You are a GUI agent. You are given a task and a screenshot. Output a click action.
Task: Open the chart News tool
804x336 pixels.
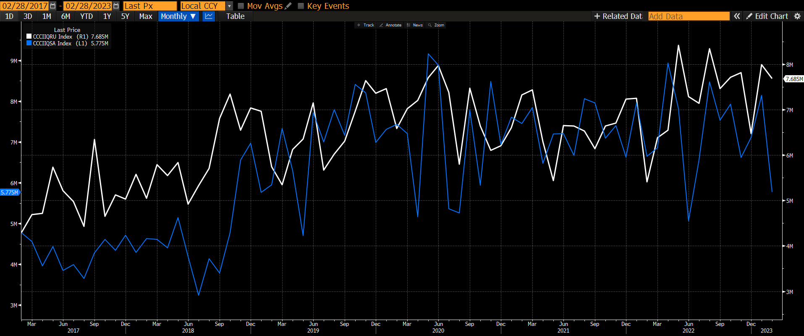tap(415, 25)
